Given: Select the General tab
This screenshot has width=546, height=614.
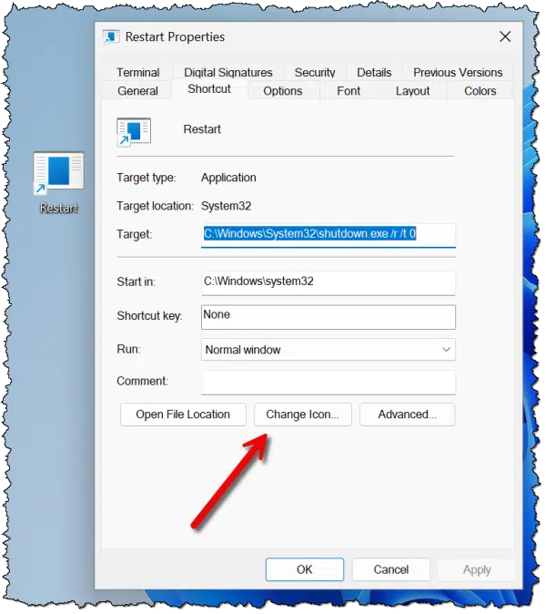Looking at the screenshot, I should pos(137,91).
